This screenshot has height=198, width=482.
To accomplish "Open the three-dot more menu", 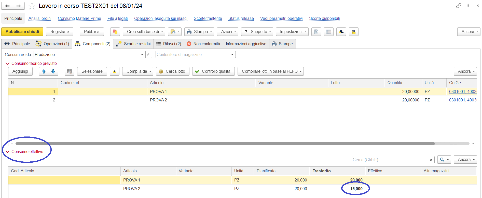I will coord(468,6).
